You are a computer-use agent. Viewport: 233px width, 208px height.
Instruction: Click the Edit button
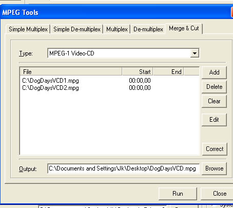[x=214, y=120]
